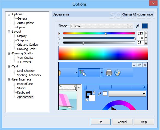Viewport: 160px width, 130px height.
Task: Pick a color in the rainbow spectrum box
Action: pyautogui.click(x=103, y=53)
